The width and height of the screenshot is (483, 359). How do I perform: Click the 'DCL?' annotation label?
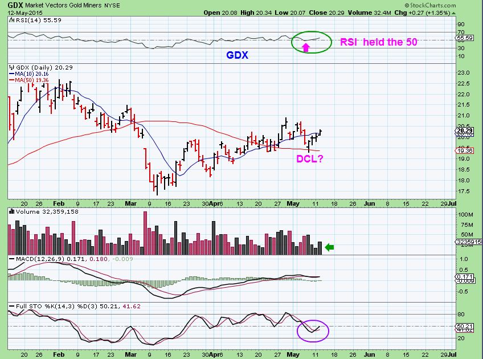(309, 160)
